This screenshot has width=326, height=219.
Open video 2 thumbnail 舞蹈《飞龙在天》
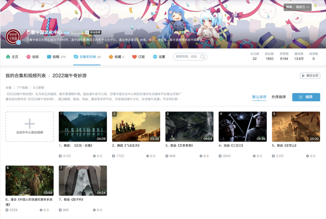click(136, 126)
